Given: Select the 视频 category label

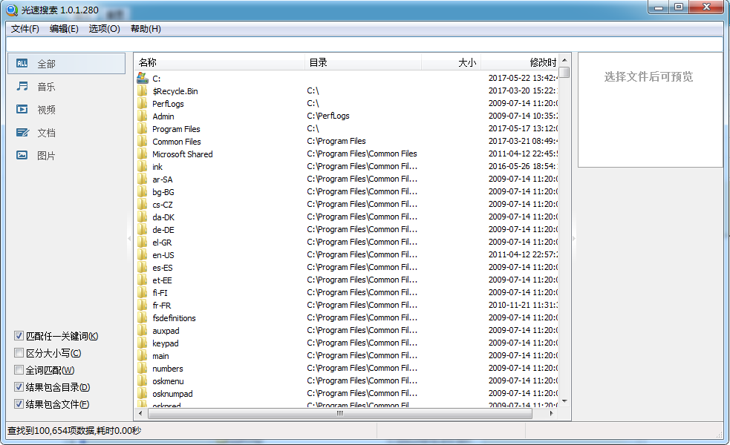Looking at the screenshot, I should [x=46, y=110].
